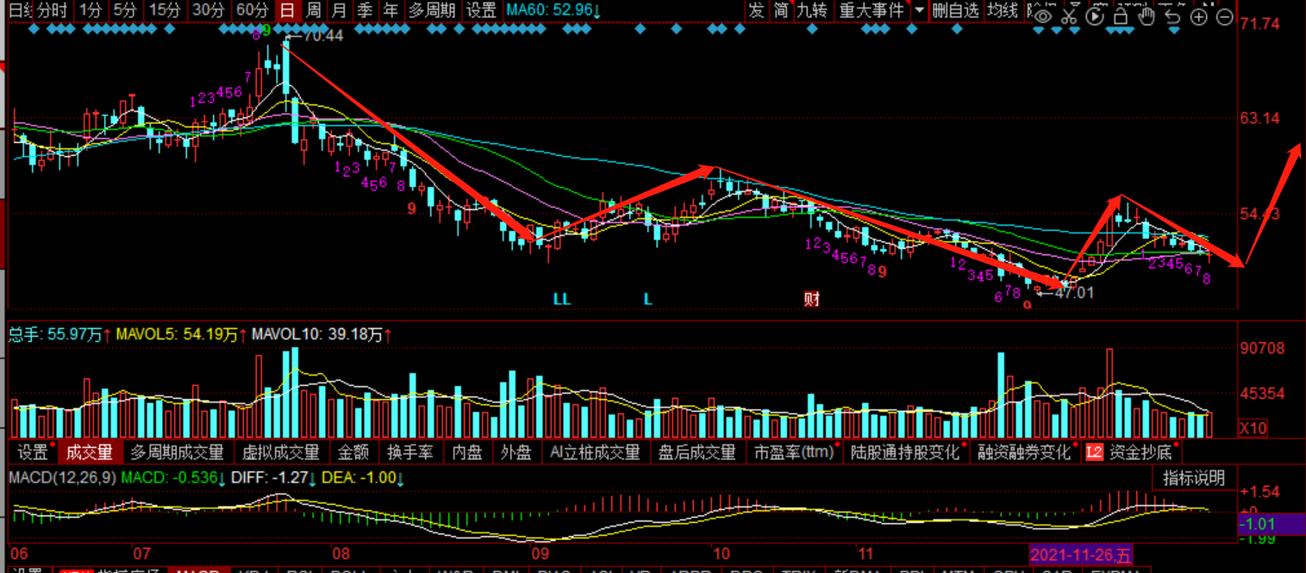Screen dimensions: 1306x573
Task: Select the 换手率 turnover indicator tab
Action: pos(411,452)
